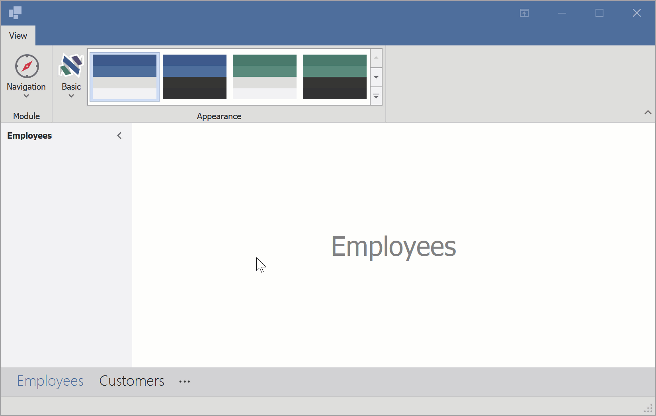This screenshot has width=656, height=416.
Task: Choose the green and light theme swatch
Action: pyautogui.click(x=265, y=77)
